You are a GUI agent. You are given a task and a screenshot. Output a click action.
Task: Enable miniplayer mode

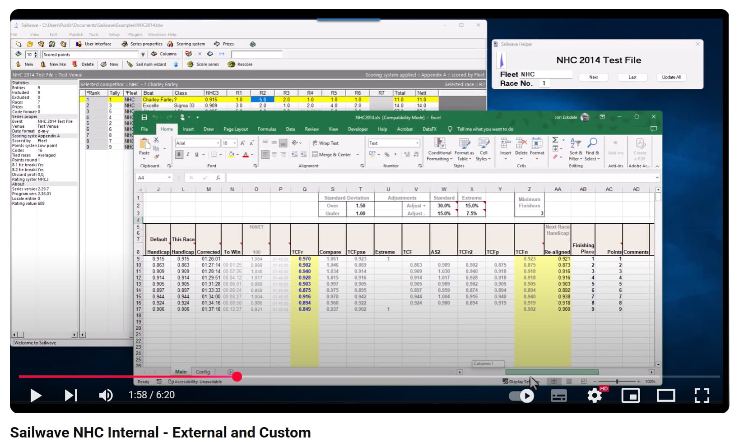coord(630,396)
